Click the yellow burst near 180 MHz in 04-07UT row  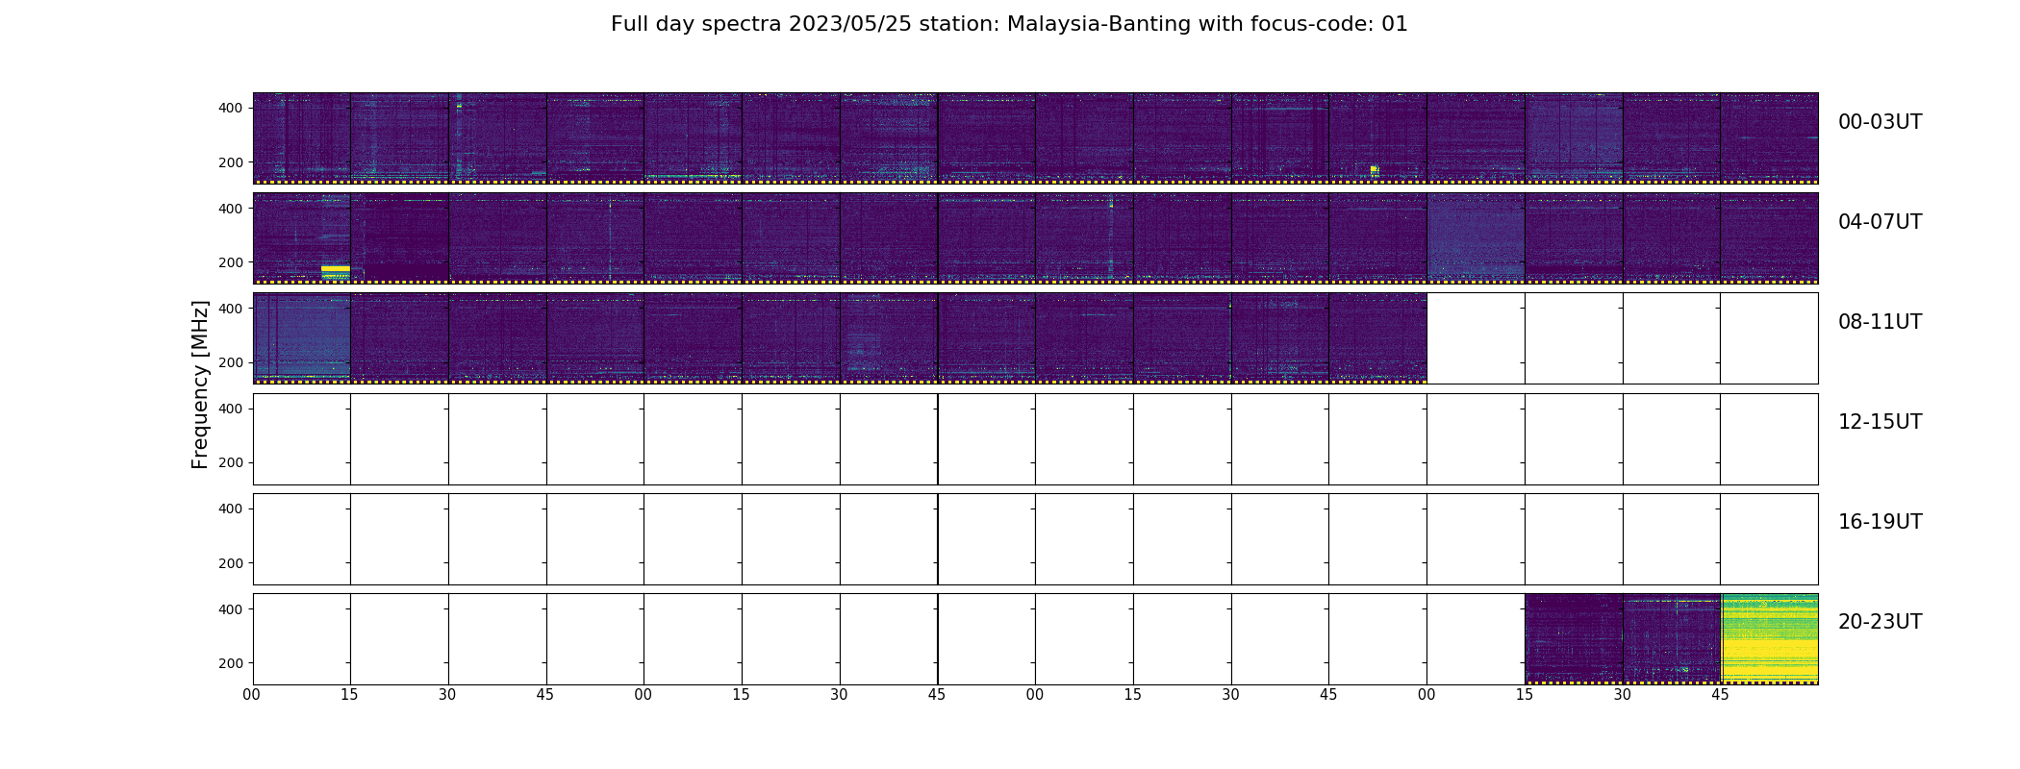335,271
